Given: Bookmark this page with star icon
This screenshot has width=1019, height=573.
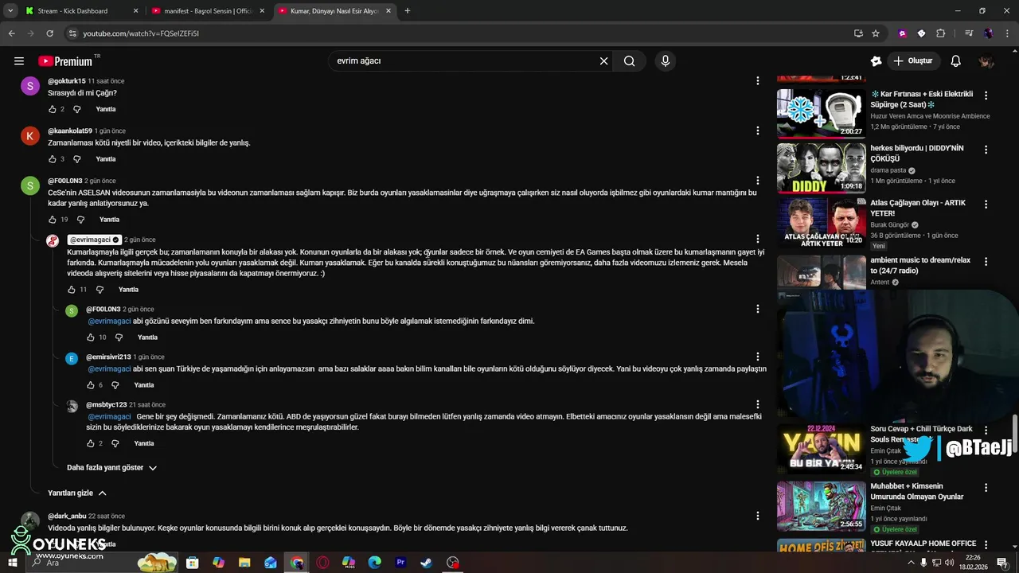Looking at the screenshot, I should point(876,33).
